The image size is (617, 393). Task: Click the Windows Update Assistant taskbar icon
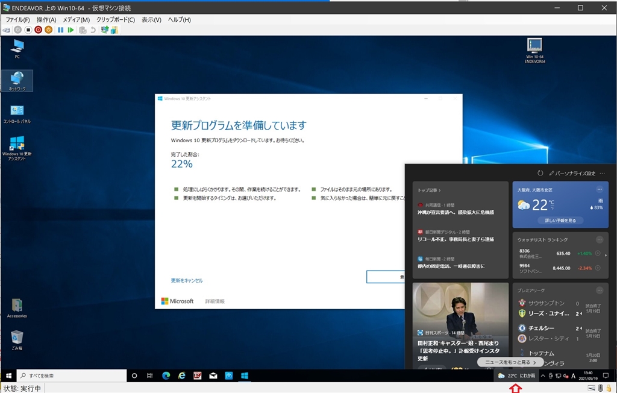point(245,376)
